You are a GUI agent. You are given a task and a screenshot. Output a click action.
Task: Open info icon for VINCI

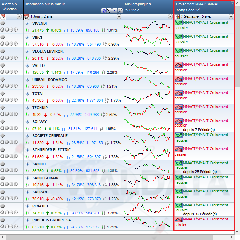pyautogui.click(x=27, y=37)
